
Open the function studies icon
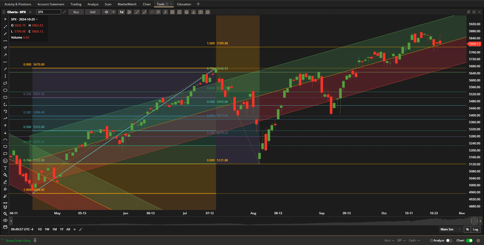tap(165, 12)
